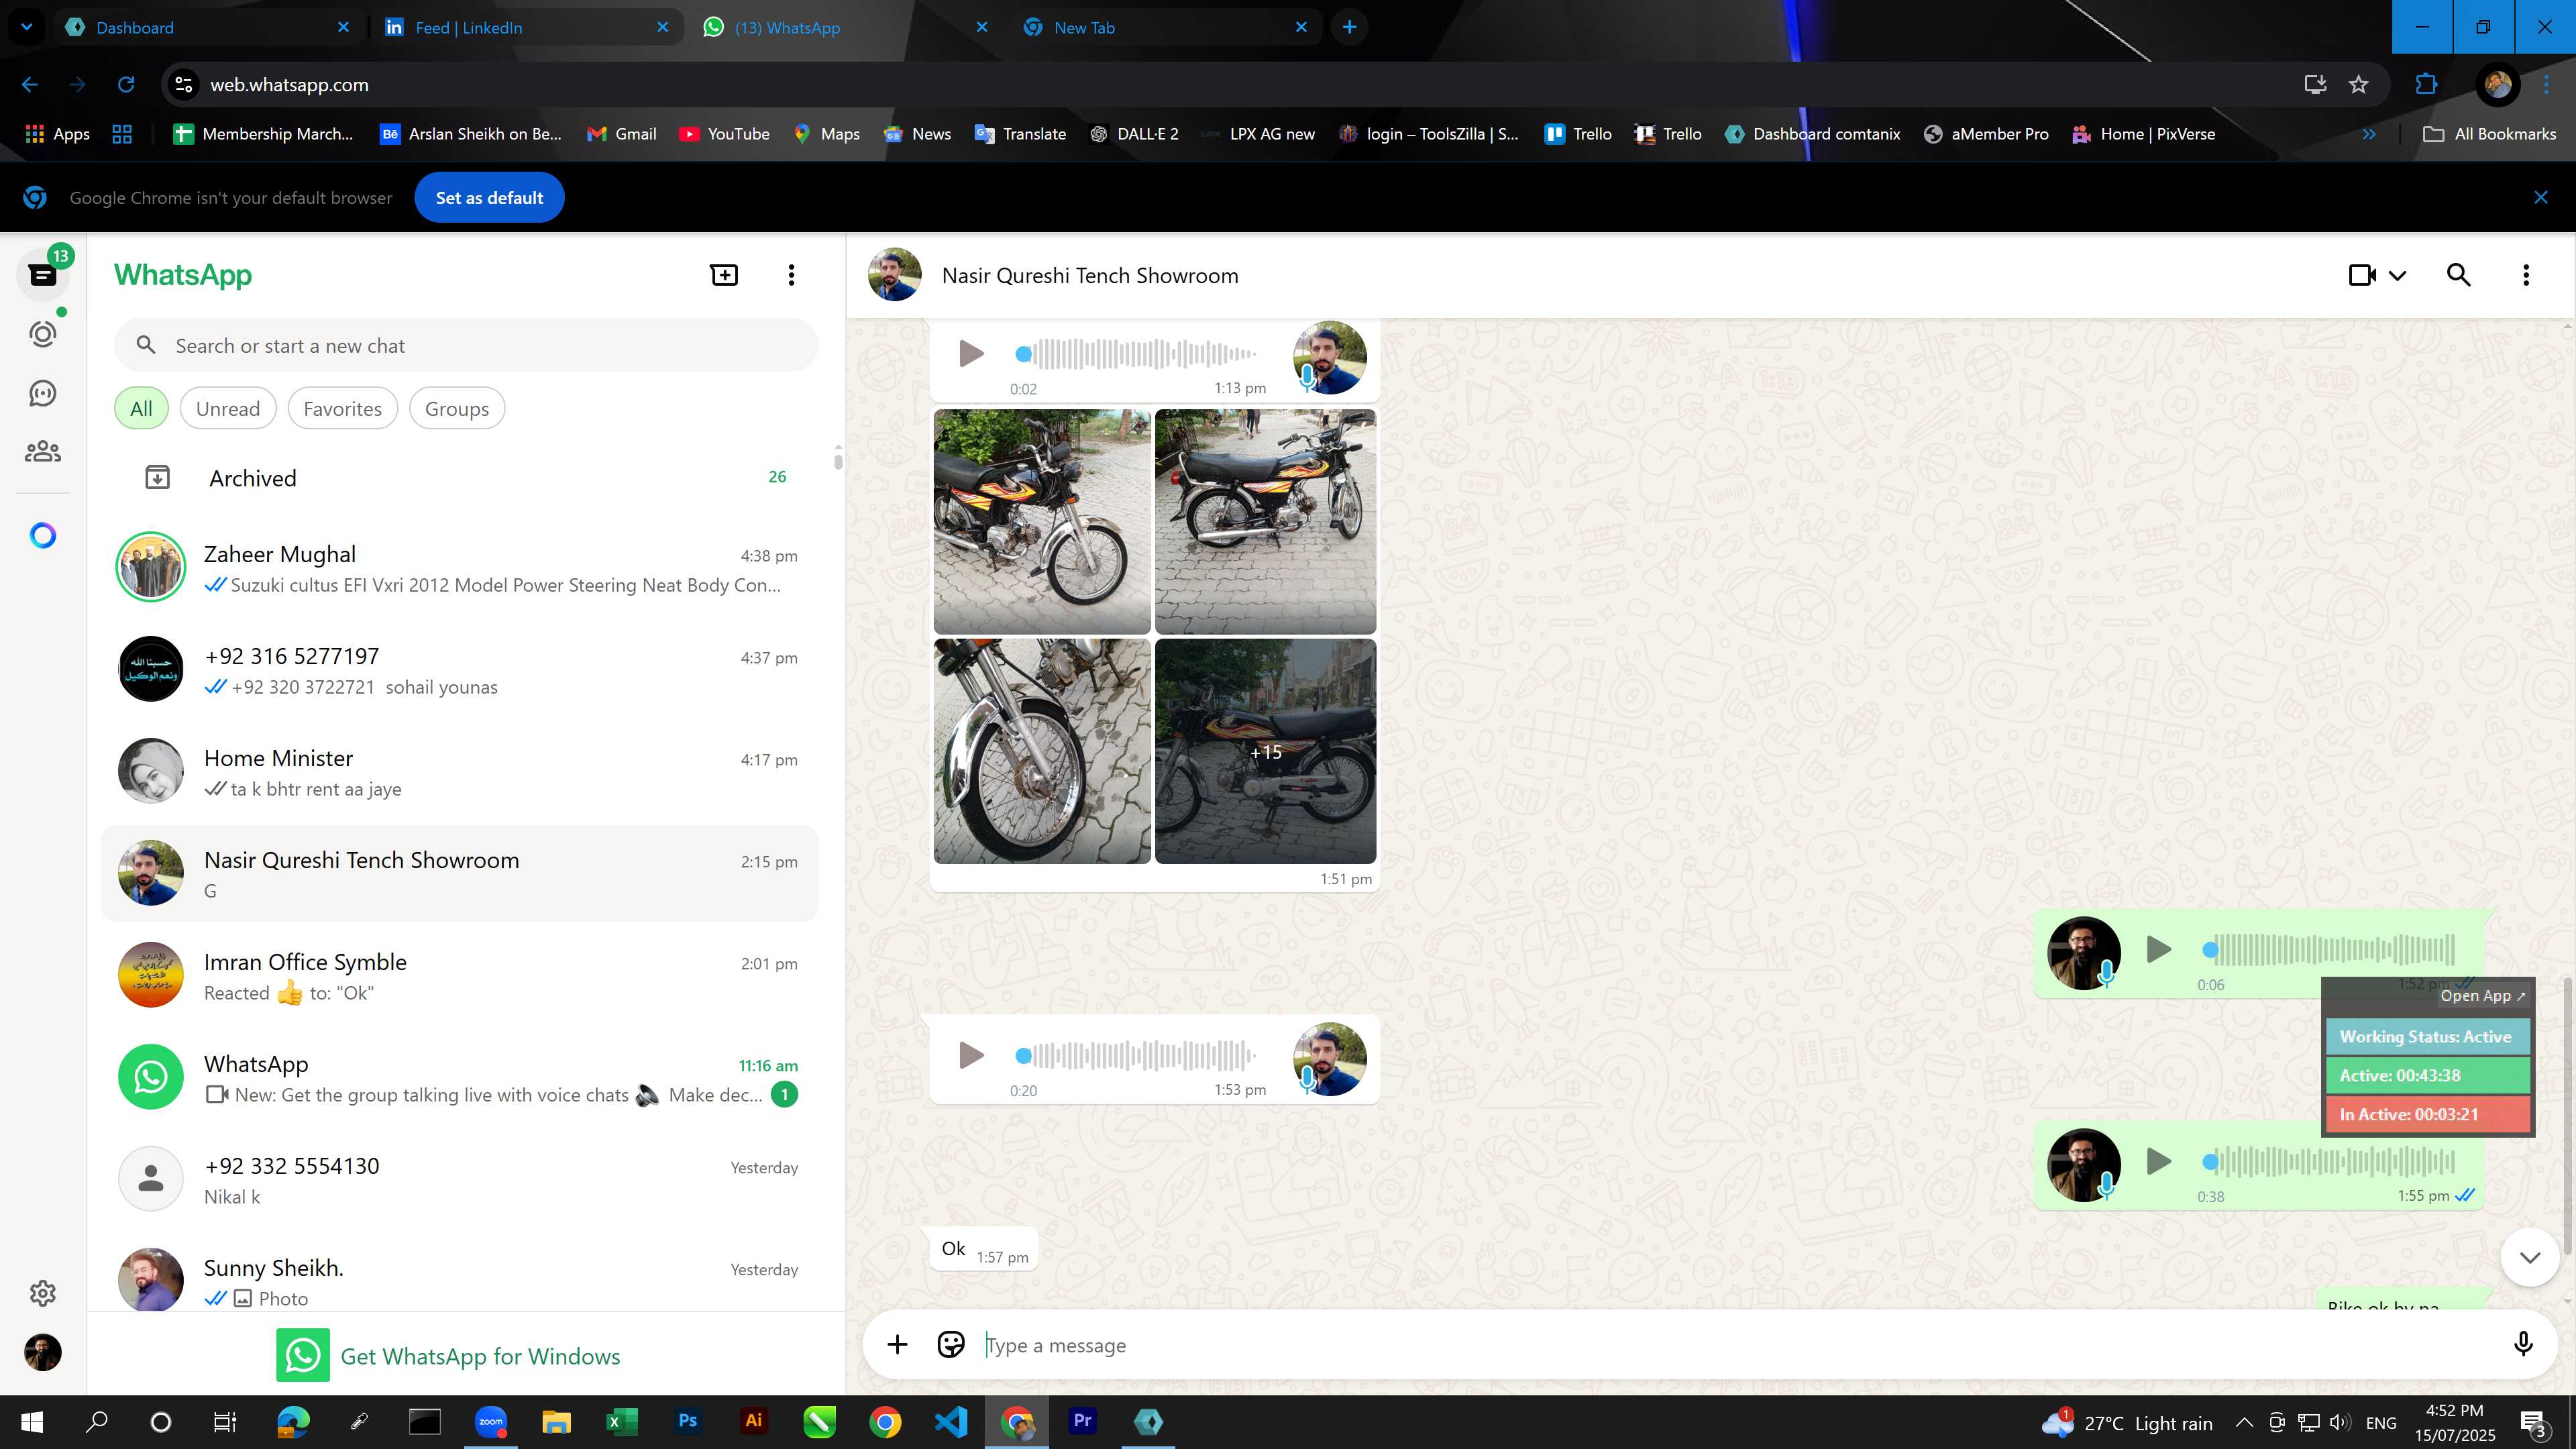Play the 0:38 sent voice message
Screen dimensions: 2576x1449
pyautogui.click(x=2158, y=1162)
